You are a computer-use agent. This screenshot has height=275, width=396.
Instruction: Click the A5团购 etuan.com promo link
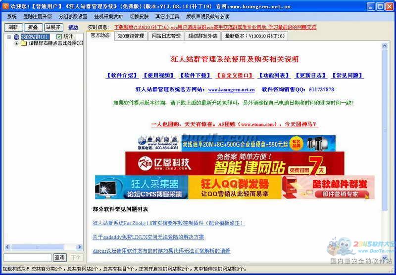click(235, 124)
